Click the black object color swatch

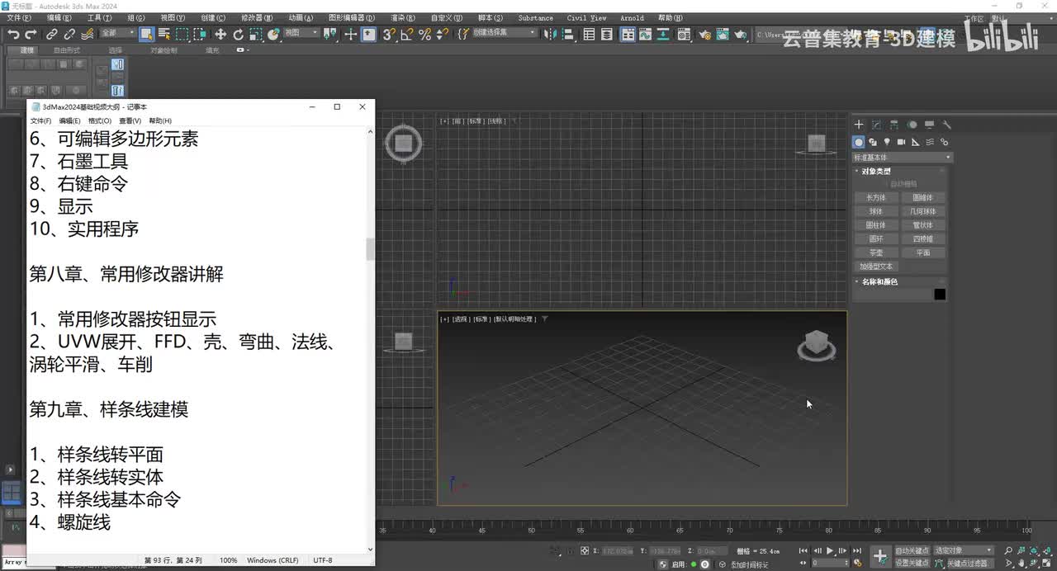coord(940,295)
